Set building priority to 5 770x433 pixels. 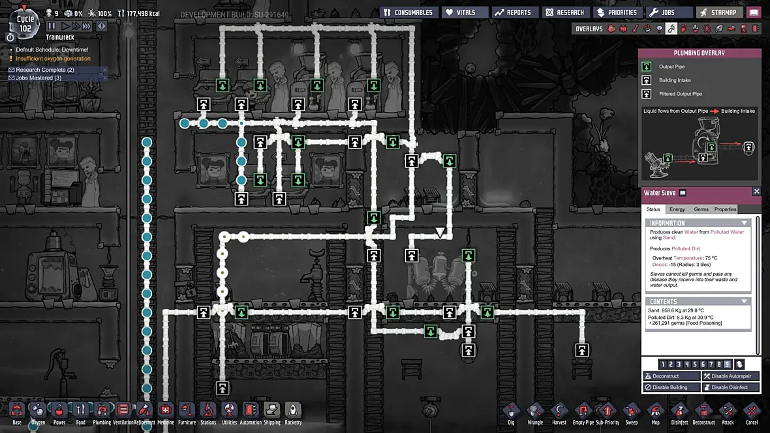tap(695, 365)
